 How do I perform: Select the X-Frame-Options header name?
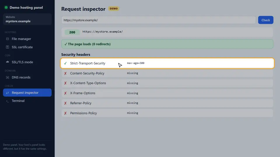coord(83,93)
